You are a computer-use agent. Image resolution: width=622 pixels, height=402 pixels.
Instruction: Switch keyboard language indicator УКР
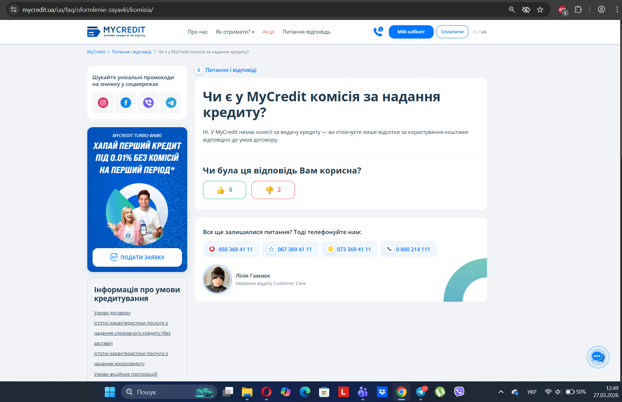[532, 392]
